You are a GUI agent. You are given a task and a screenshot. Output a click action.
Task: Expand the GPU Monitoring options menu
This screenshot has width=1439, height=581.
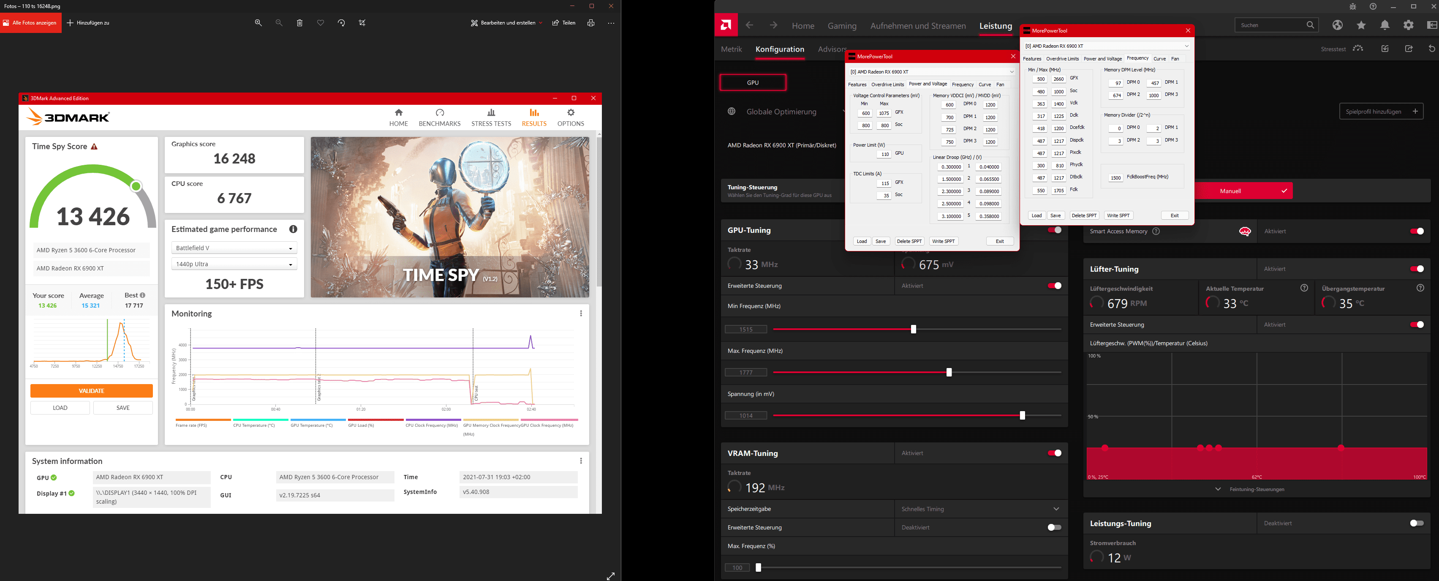(x=581, y=313)
